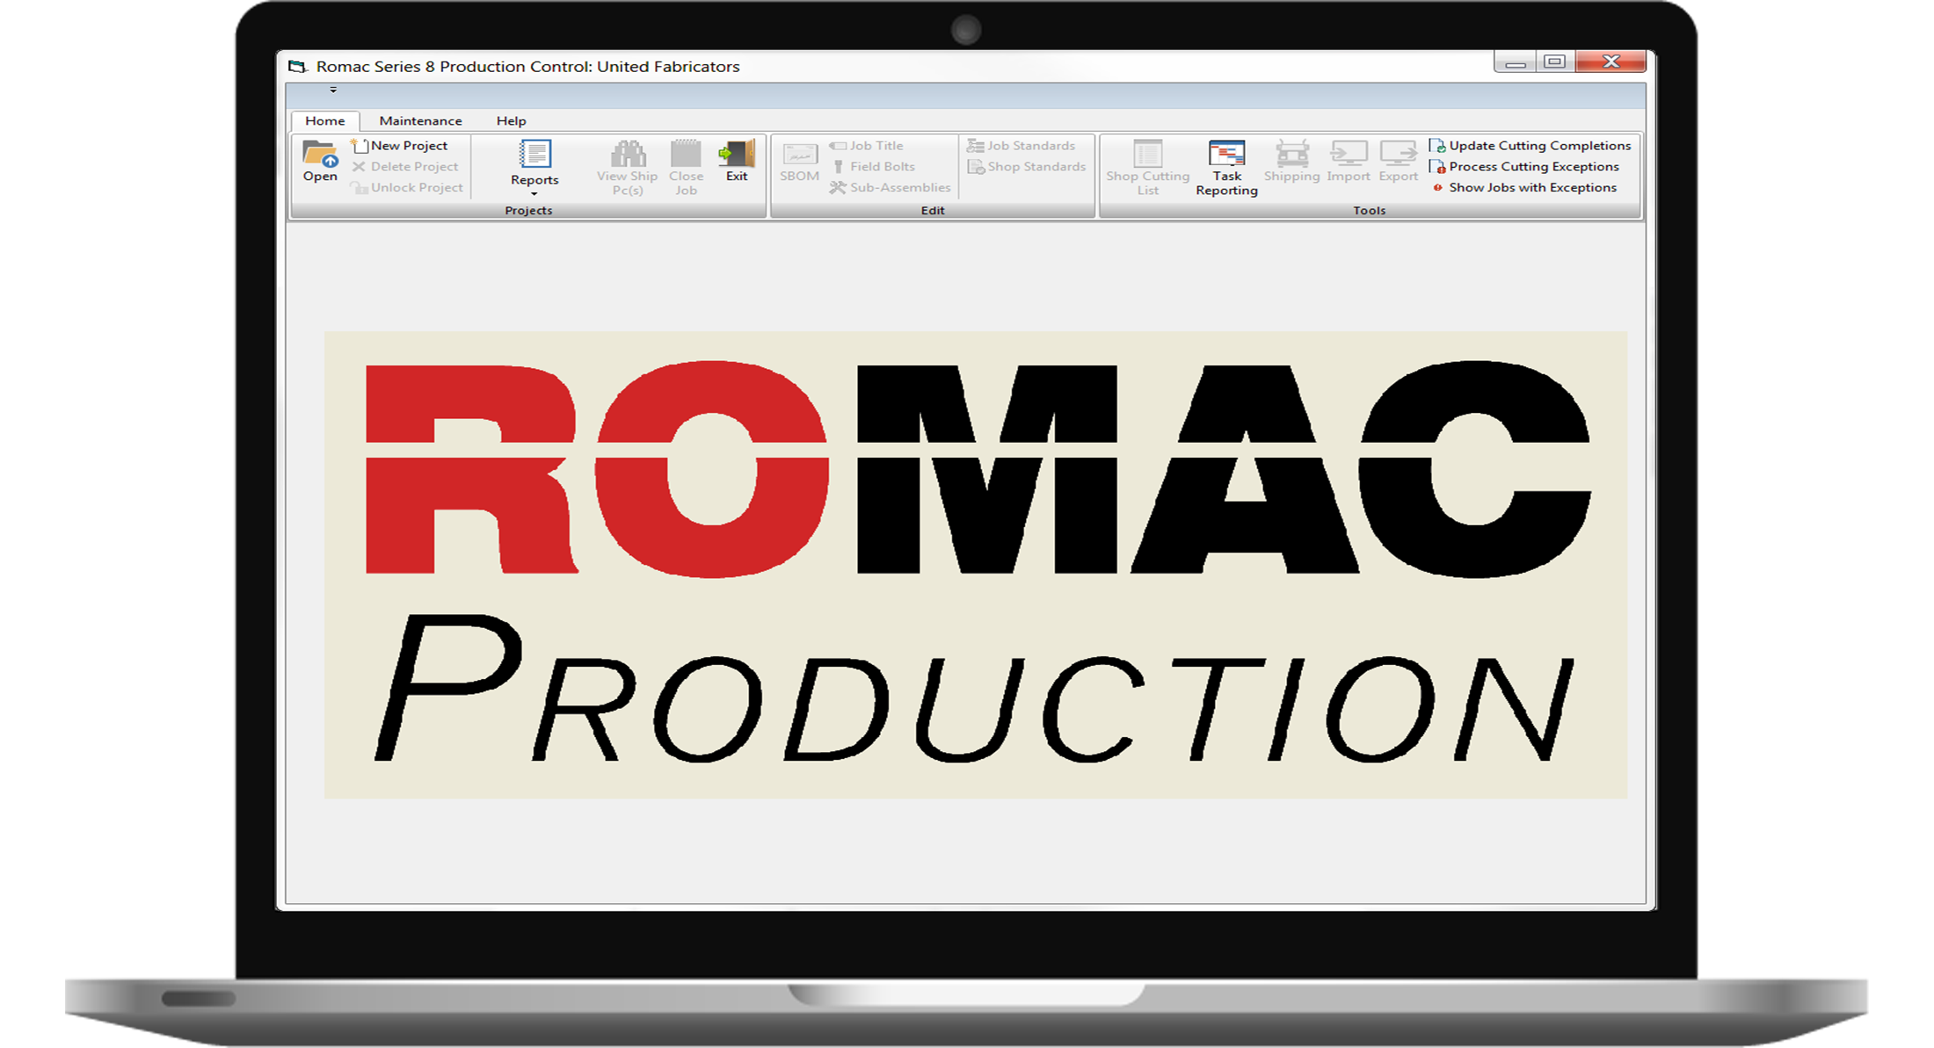Open a project with the Open icon
This screenshot has width=1934, height=1048.
tap(320, 156)
